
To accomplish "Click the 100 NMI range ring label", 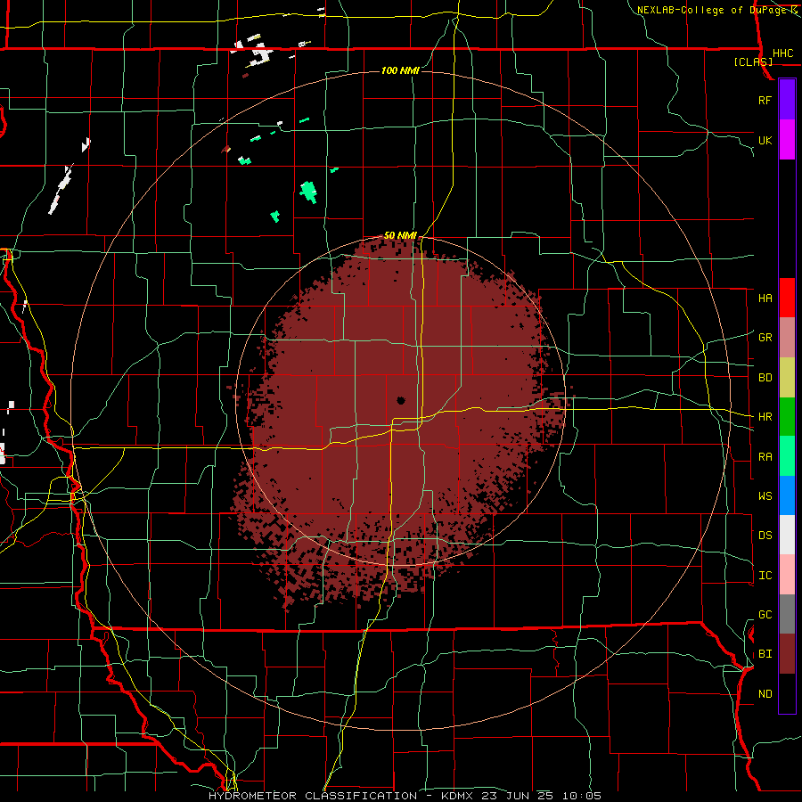I will pos(400,70).
